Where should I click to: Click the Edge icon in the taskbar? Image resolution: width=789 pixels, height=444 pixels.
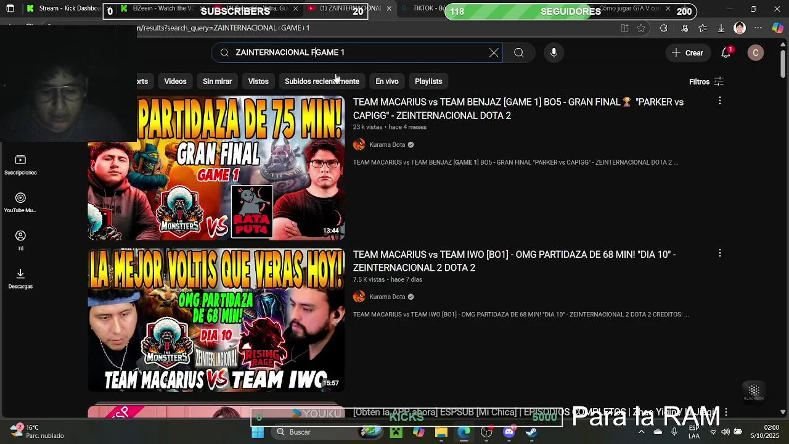click(x=464, y=432)
